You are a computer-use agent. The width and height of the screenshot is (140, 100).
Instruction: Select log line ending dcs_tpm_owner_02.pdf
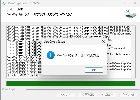(59, 36)
